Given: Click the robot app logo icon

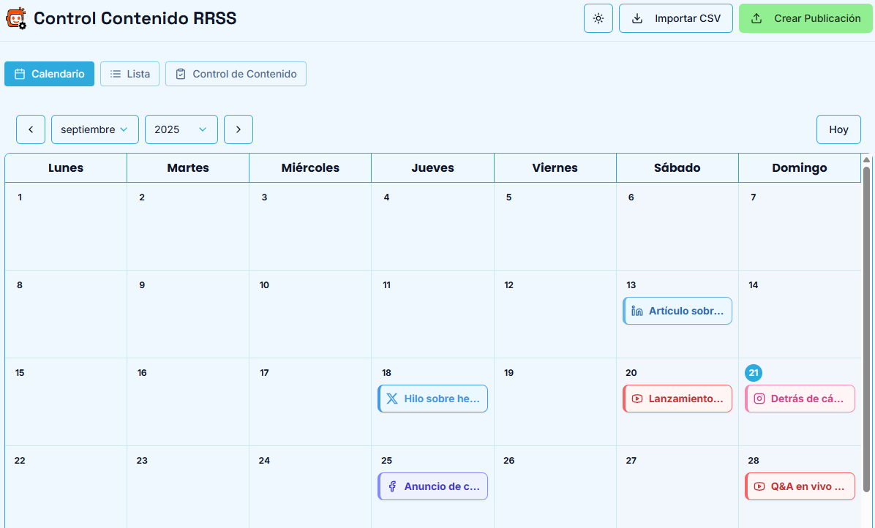Looking at the screenshot, I should 16,18.
